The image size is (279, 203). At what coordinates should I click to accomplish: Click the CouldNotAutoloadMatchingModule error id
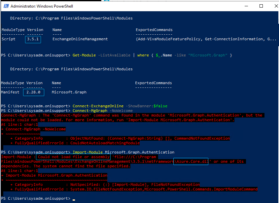(x=105, y=143)
